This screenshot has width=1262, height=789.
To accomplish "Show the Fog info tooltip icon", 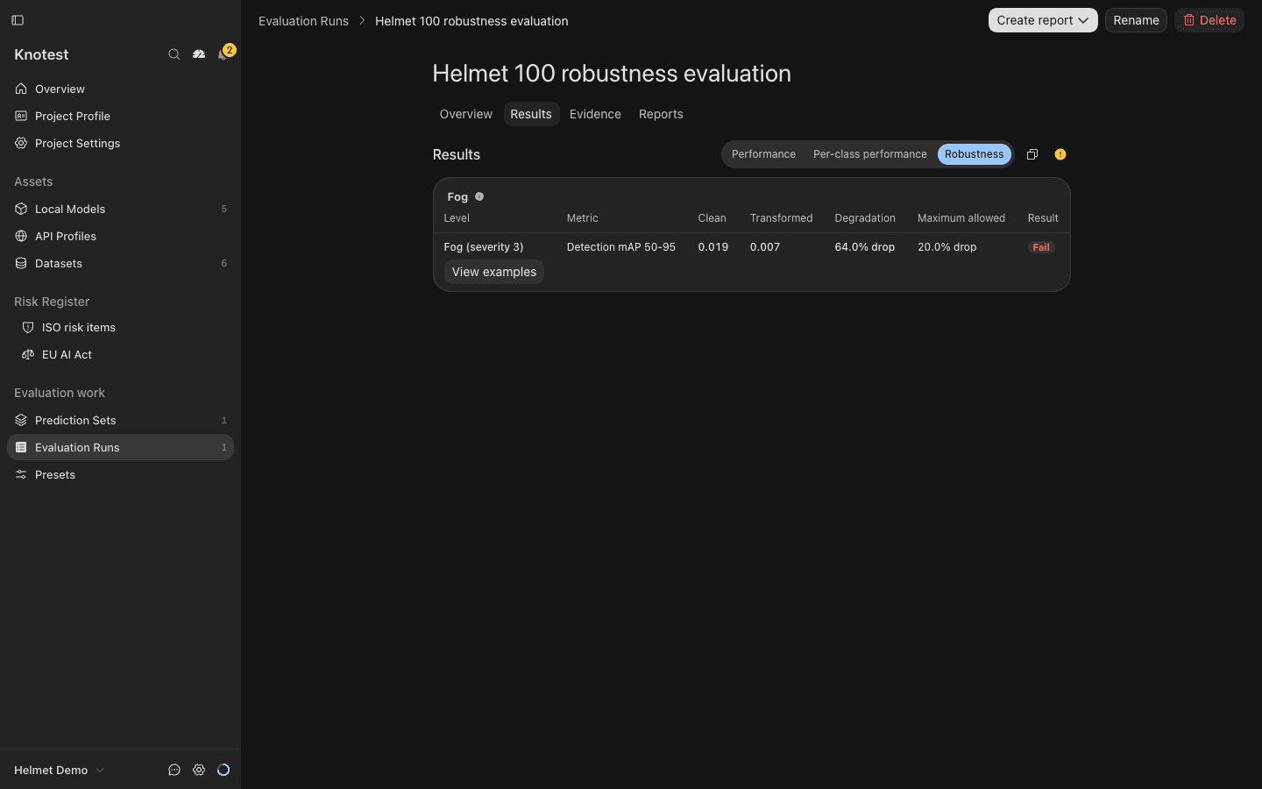I will click(x=479, y=196).
